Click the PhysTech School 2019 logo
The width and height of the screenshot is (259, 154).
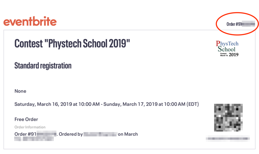click(227, 48)
